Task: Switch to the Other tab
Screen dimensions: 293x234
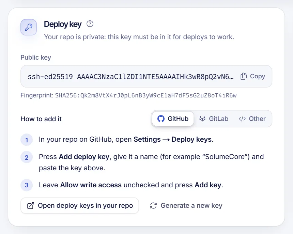Action: 252,119
